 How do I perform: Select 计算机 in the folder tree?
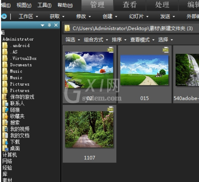tap(10, 155)
